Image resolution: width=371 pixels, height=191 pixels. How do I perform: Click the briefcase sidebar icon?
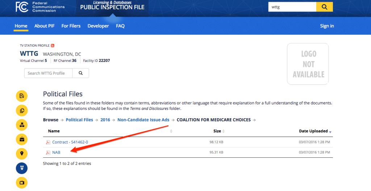click(x=22, y=139)
